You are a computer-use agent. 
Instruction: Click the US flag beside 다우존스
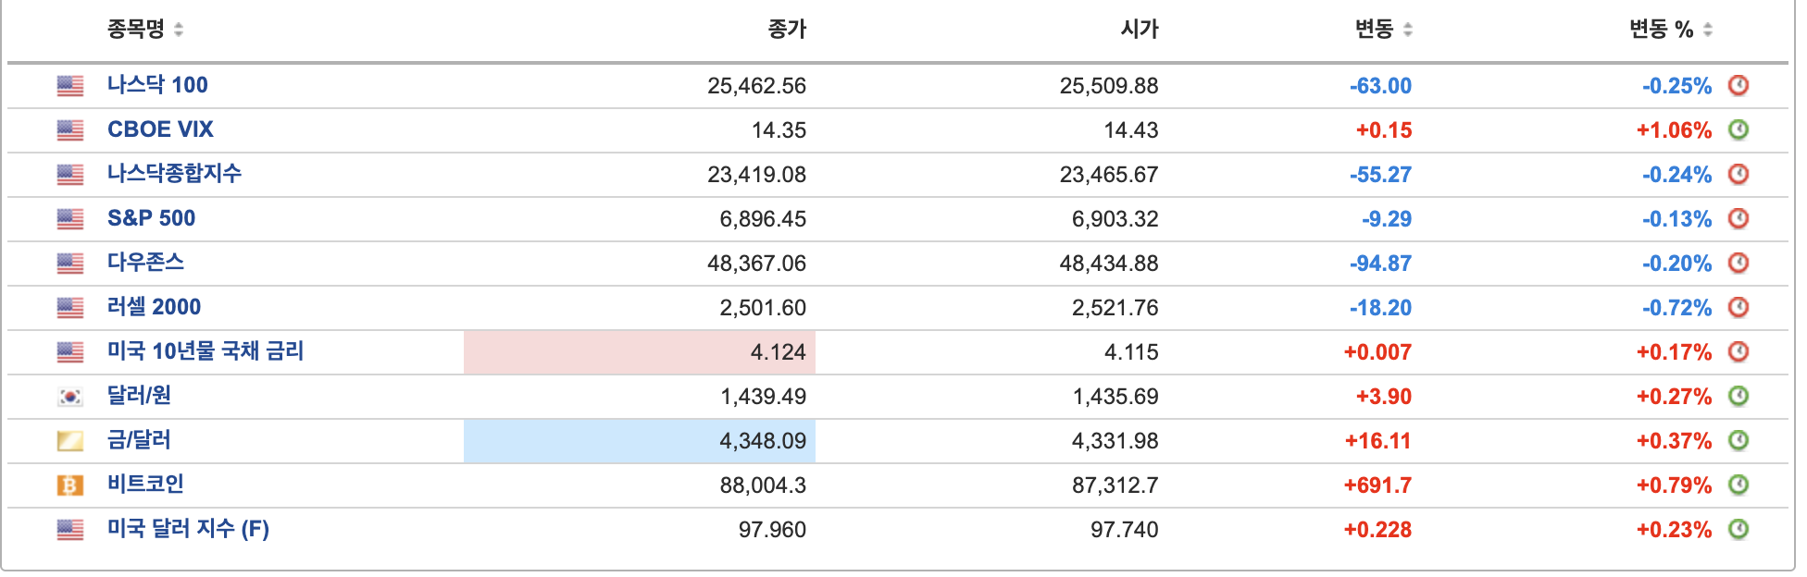click(x=70, y=264)
